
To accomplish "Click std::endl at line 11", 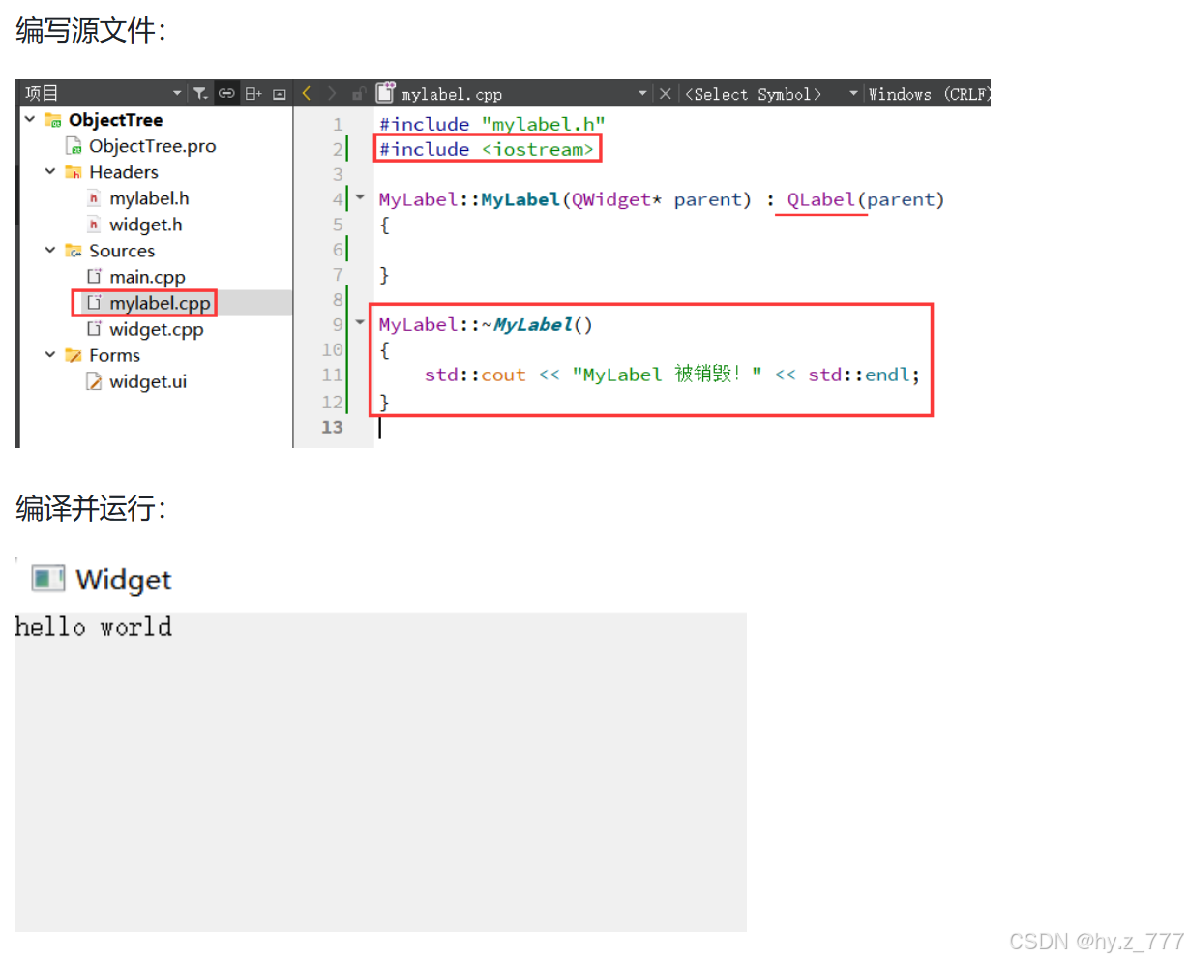I will [x=858, y=375].
